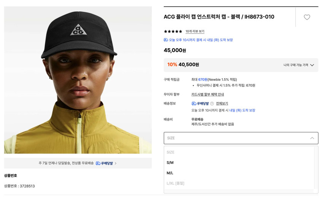This screenshot has width=323, height=200.
Task: Collapse the SIZE dropdown using its chevron
Action: click(312, 138)
